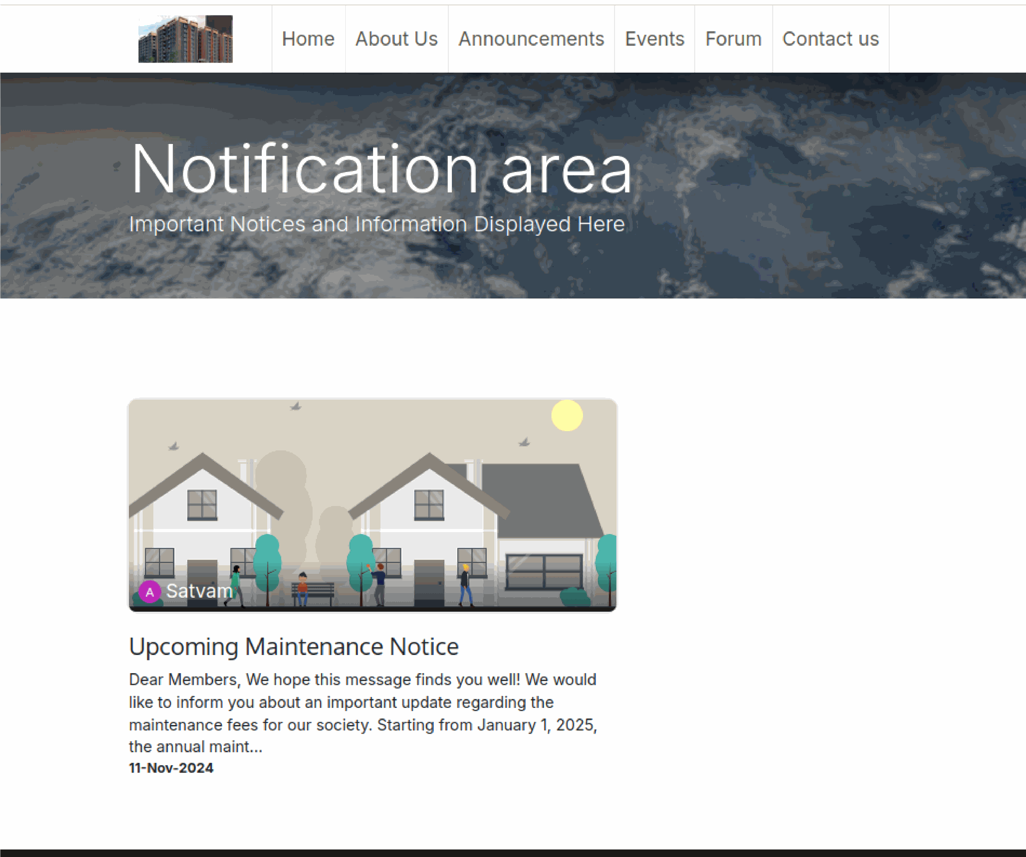Click the apartment building logo
Image resolution: width=1026 pixels, height=857 pixels.
(185, 39)
